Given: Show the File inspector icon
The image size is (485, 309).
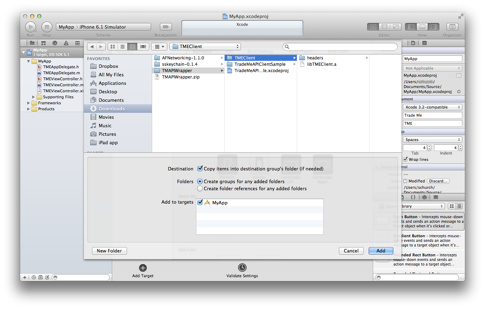Looking at the screenshot, I should pos(413,43).
